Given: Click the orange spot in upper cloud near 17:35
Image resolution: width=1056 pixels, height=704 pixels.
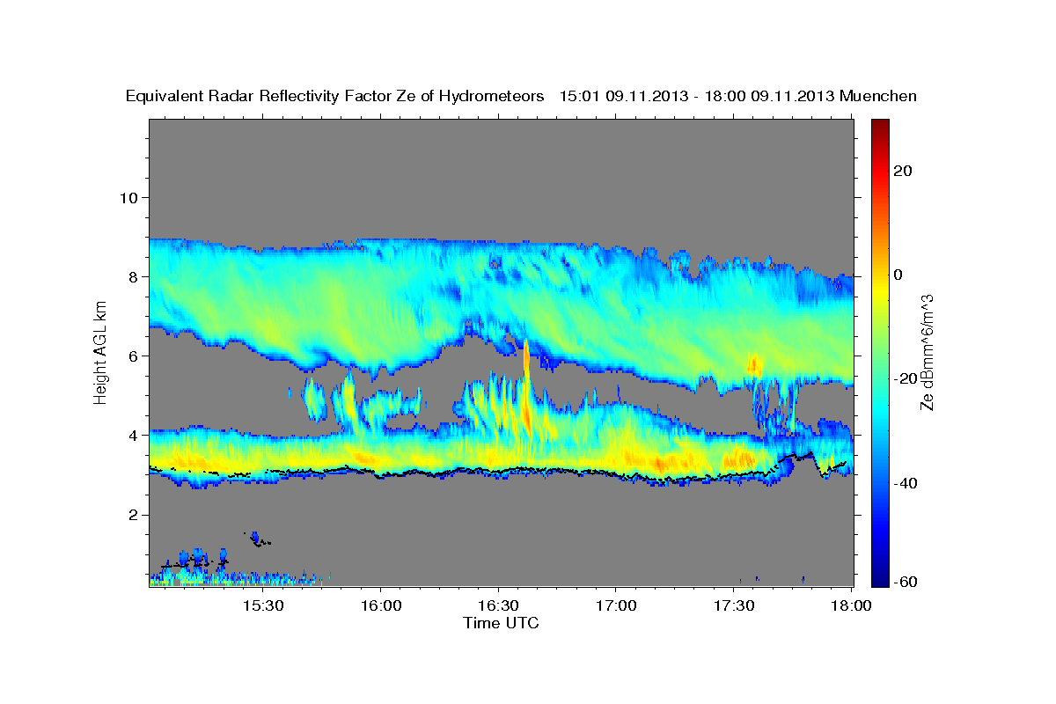Looking at the screenshot, I should pyautogui.click(x=753, y=364).
